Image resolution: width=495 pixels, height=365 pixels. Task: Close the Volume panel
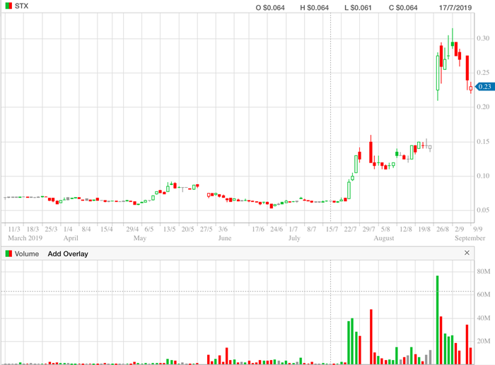(467, 253)
